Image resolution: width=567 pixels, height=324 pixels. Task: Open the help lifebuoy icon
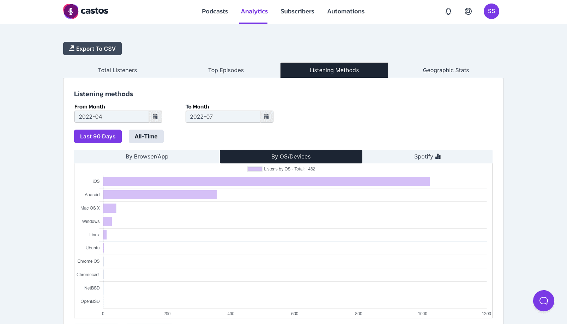click(468, 11)
